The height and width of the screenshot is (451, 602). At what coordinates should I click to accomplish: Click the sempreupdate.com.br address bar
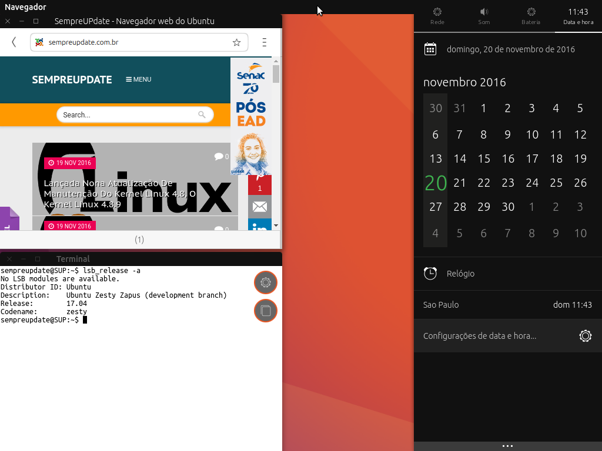pos(139,42)
